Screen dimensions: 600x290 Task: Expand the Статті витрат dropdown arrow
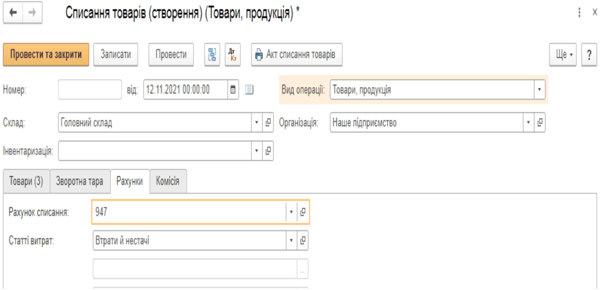291,240
